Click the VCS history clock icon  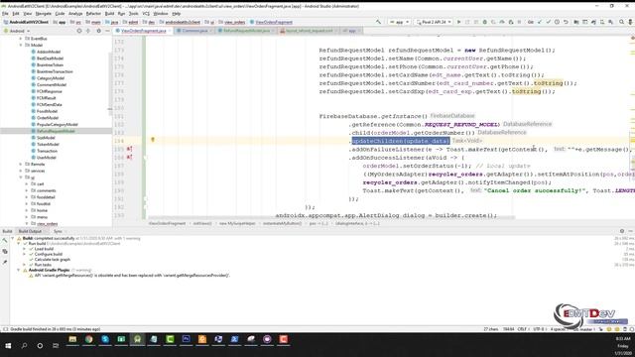tap(558, 22)
